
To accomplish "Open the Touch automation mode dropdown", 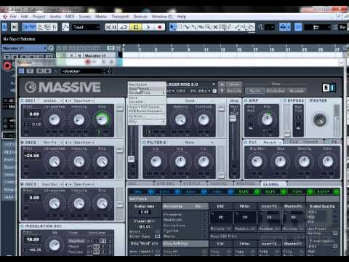I will click(x=85, y=27).
